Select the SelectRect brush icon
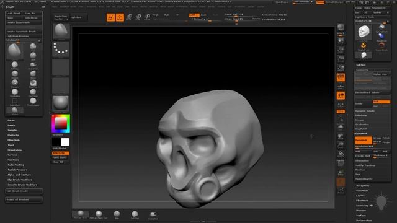The width and height of the screenshot is (397, 223). [15, 102]
